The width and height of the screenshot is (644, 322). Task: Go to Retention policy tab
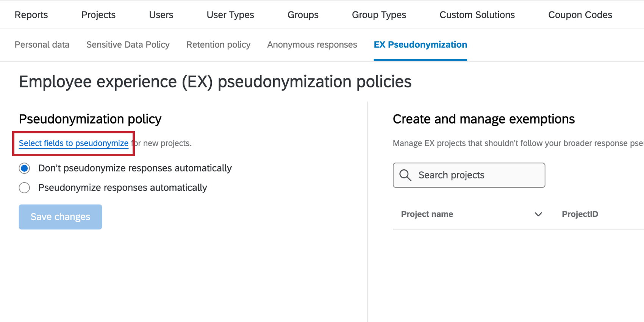[x=218, y=45]
